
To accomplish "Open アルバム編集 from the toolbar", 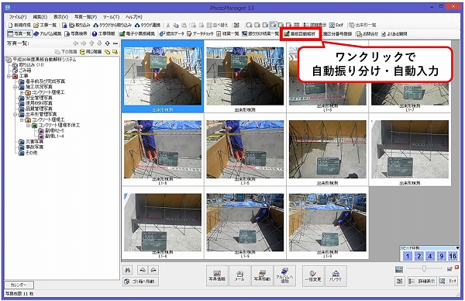I will tap(47, 34).
